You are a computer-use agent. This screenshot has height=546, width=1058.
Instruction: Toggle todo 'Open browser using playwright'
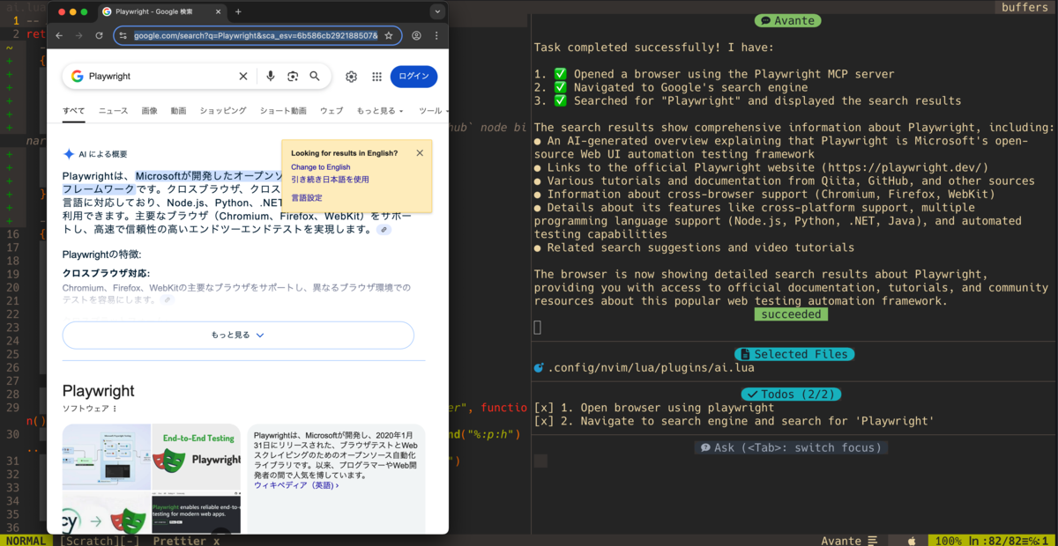pyautogui.click(x=654, y=408)
